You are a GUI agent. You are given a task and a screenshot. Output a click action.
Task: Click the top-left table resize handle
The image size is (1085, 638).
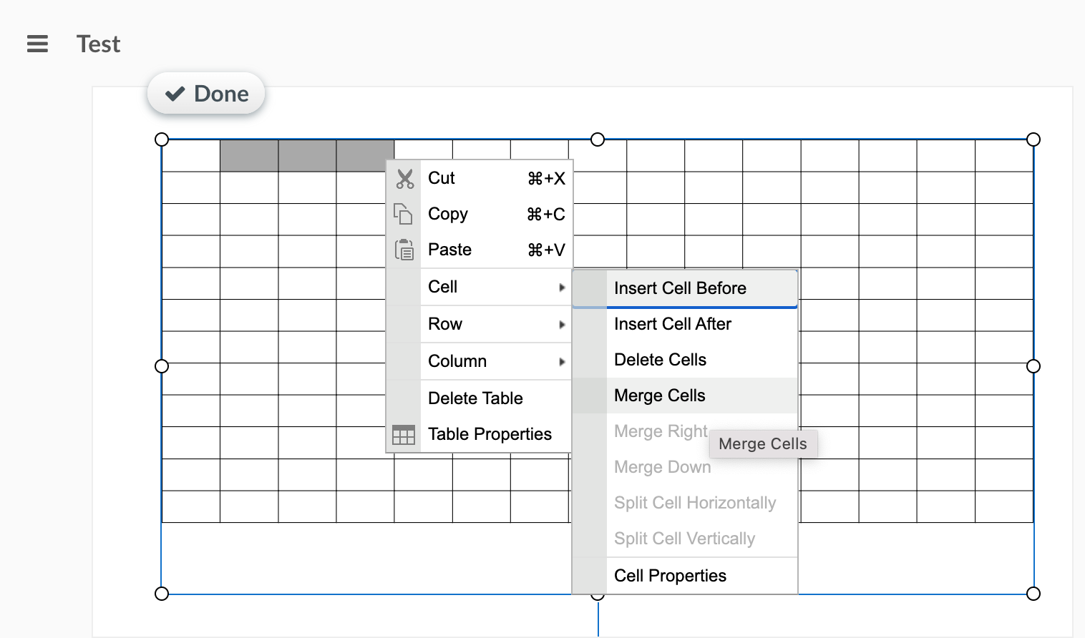click(162, 139)
